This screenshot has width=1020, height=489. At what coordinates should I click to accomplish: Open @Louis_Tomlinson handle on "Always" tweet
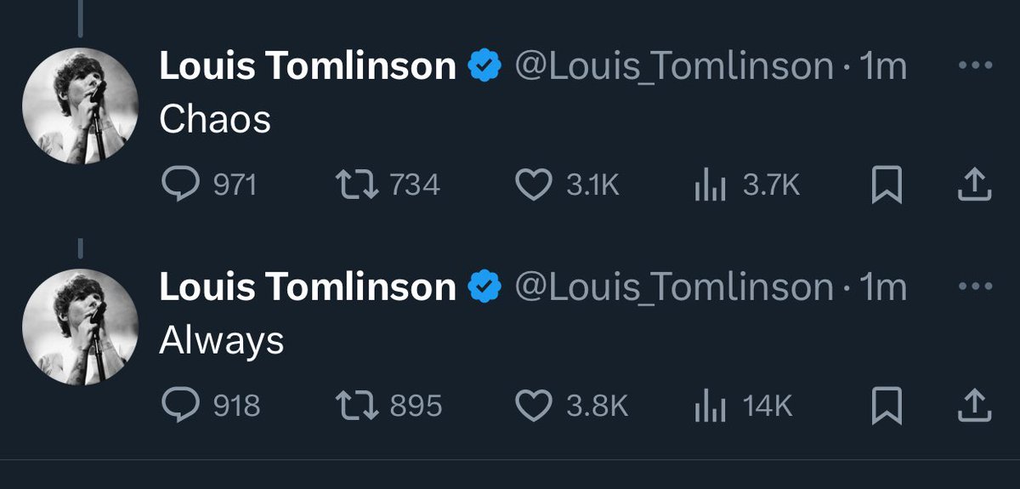(674, 288)
